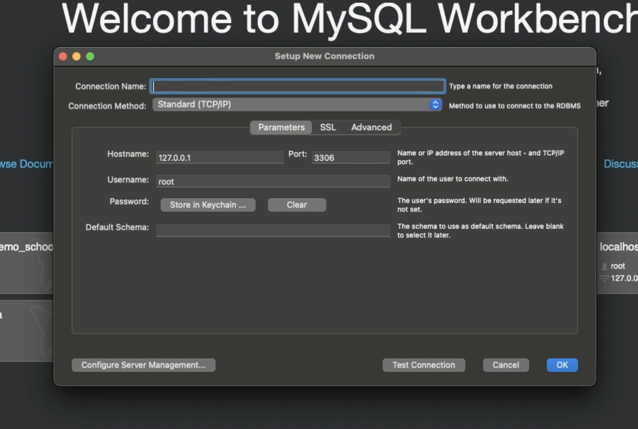Clear the stored password
The height and width of the screenshot is (429, 638).
(x=297, y=205)
